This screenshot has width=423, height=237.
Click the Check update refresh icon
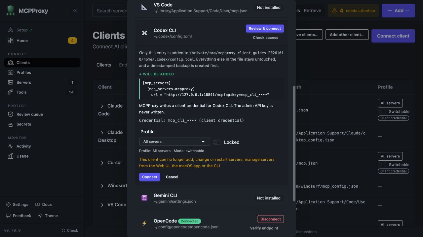63,230
